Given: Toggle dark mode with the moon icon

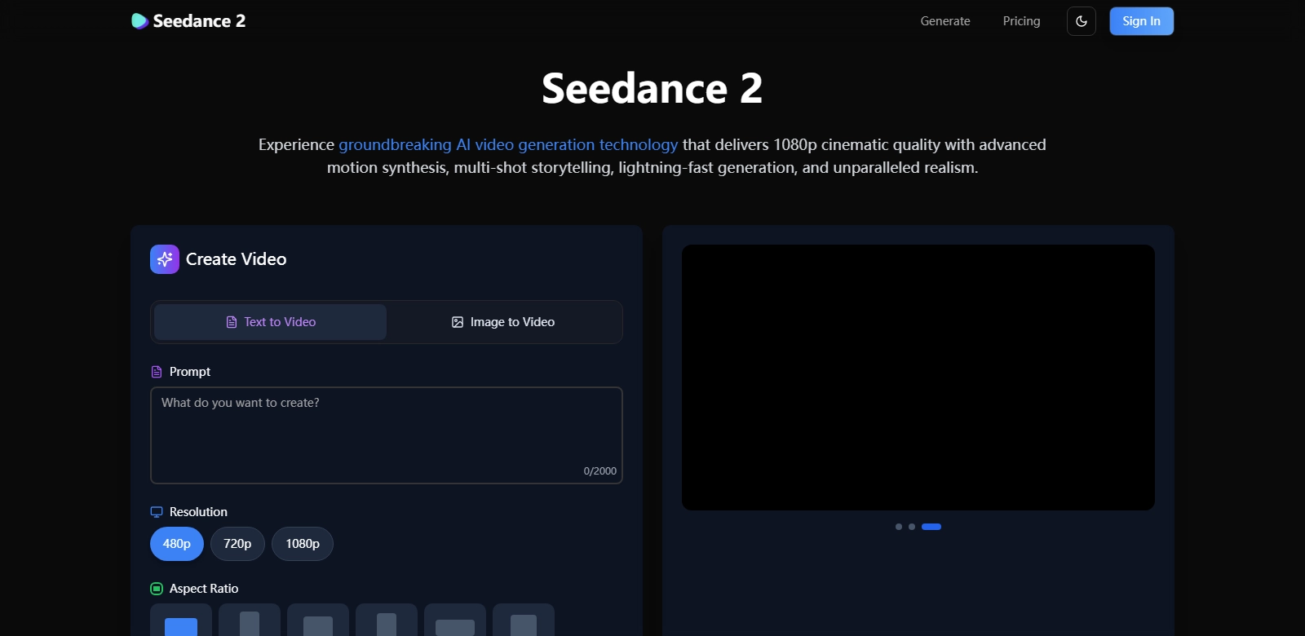Looking at the screenshot, I should pos(1082,21).
